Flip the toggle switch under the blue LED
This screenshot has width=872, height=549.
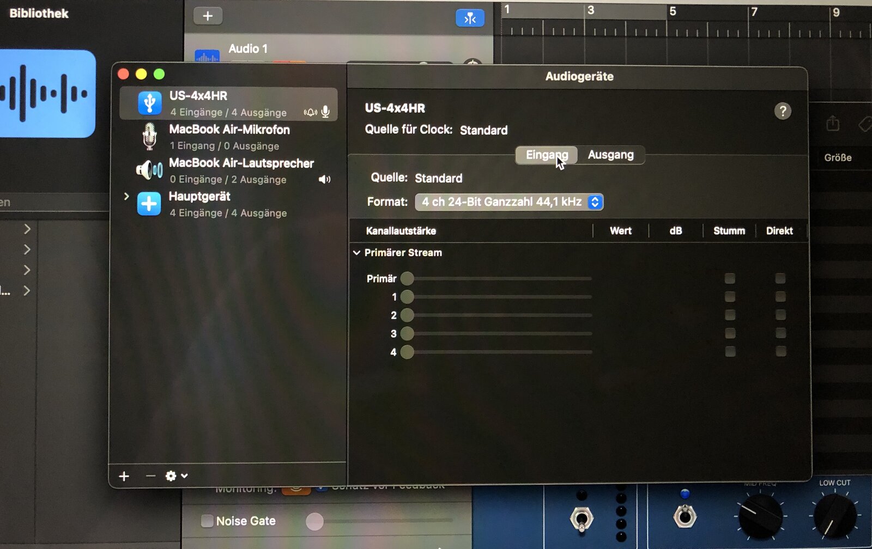click(x=685, y=516)
